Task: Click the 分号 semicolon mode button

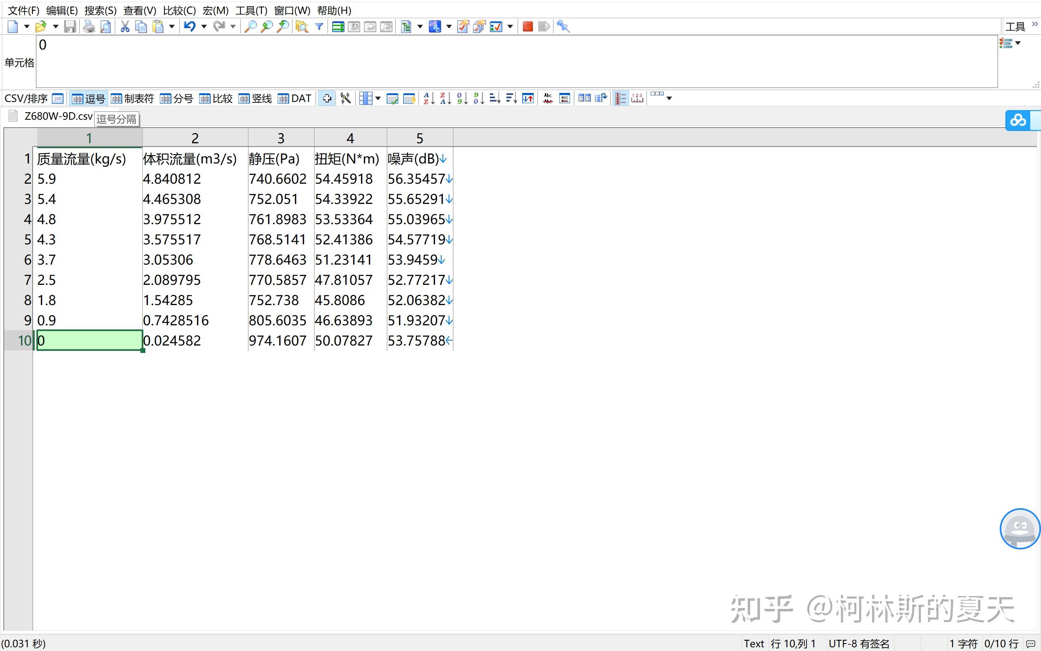Action: (x=177, y=99)
